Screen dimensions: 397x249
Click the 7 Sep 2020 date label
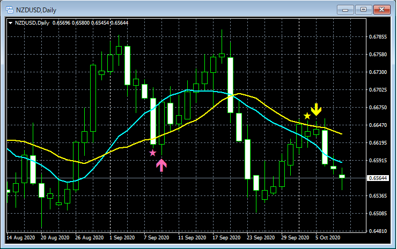[157, 238]
